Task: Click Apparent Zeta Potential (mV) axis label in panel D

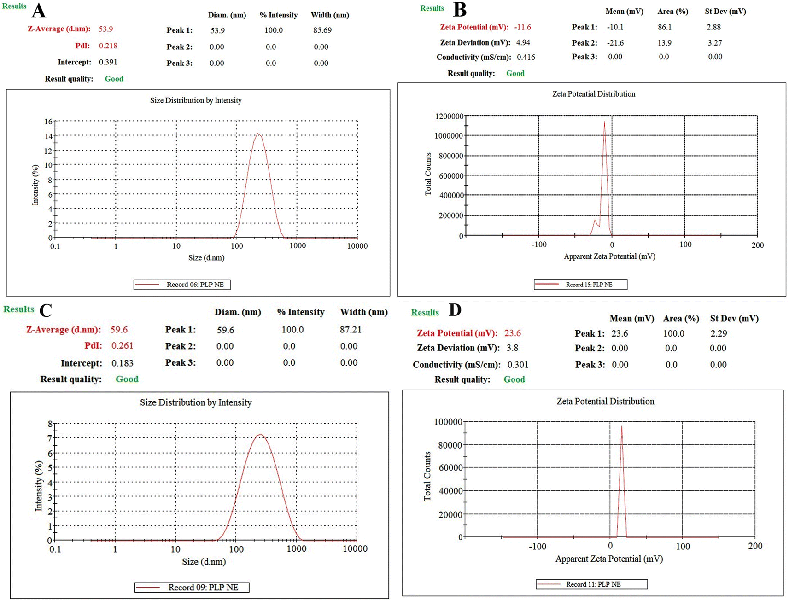Action: (x=609, y=559)
